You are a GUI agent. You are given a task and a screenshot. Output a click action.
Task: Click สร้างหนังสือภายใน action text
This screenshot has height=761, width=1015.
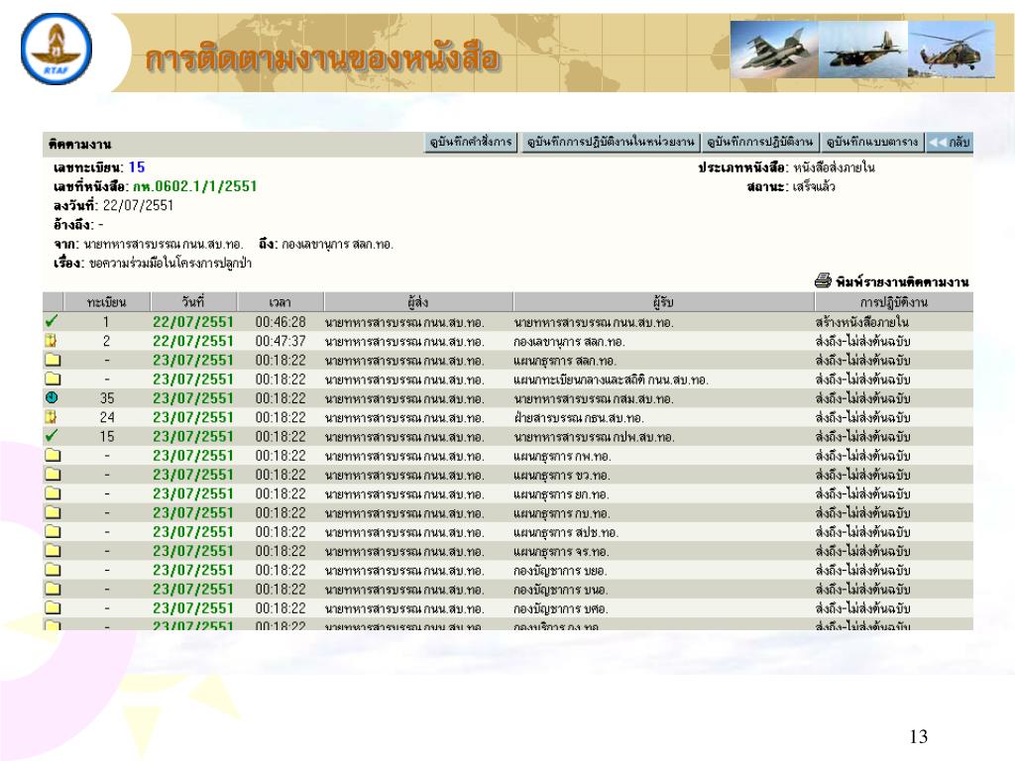(x=861, y=322)
